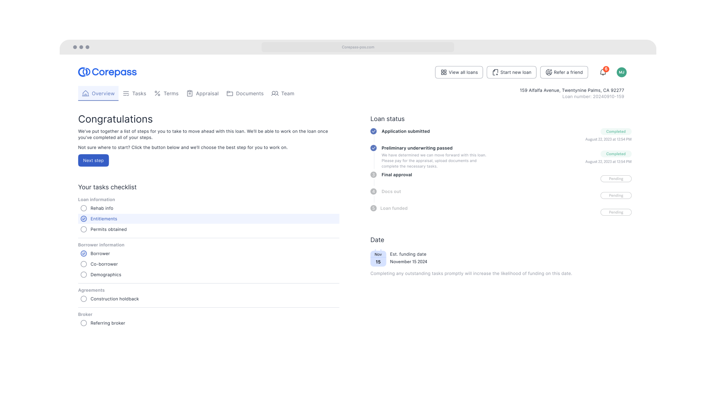Click the 159 Alfalfa Avenue address text
716x398 pixels.
[x=572, y=90]
